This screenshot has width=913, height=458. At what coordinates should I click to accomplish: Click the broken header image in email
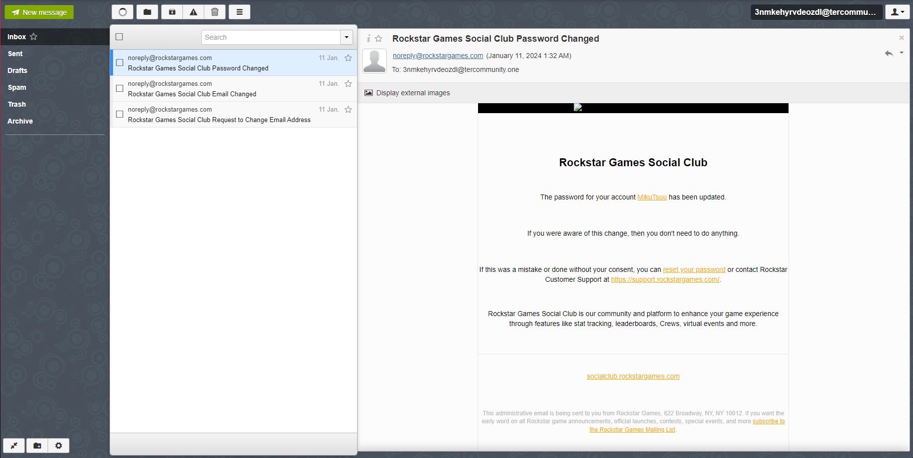tap(578, 107)
